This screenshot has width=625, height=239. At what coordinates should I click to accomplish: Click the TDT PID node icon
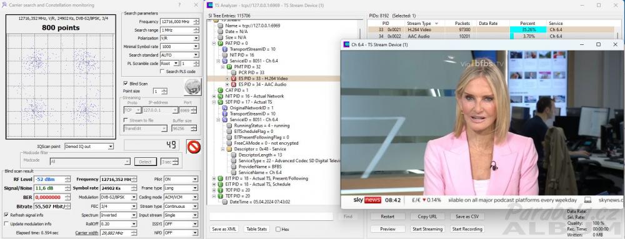[x=220, y=196]
